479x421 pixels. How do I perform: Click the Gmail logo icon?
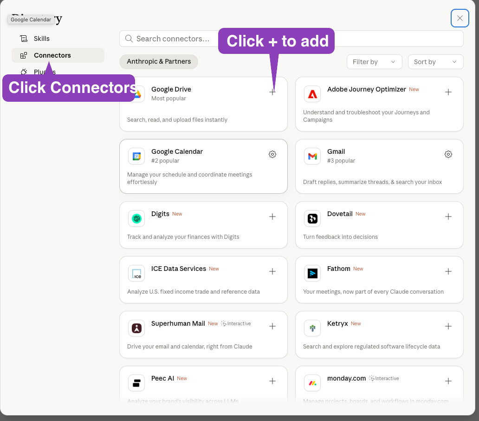click(x=312, y=156)
